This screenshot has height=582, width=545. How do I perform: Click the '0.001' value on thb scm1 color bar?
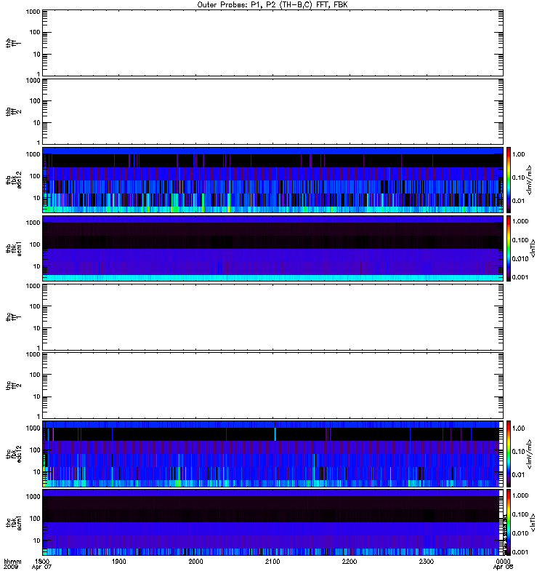coord(520,277)
